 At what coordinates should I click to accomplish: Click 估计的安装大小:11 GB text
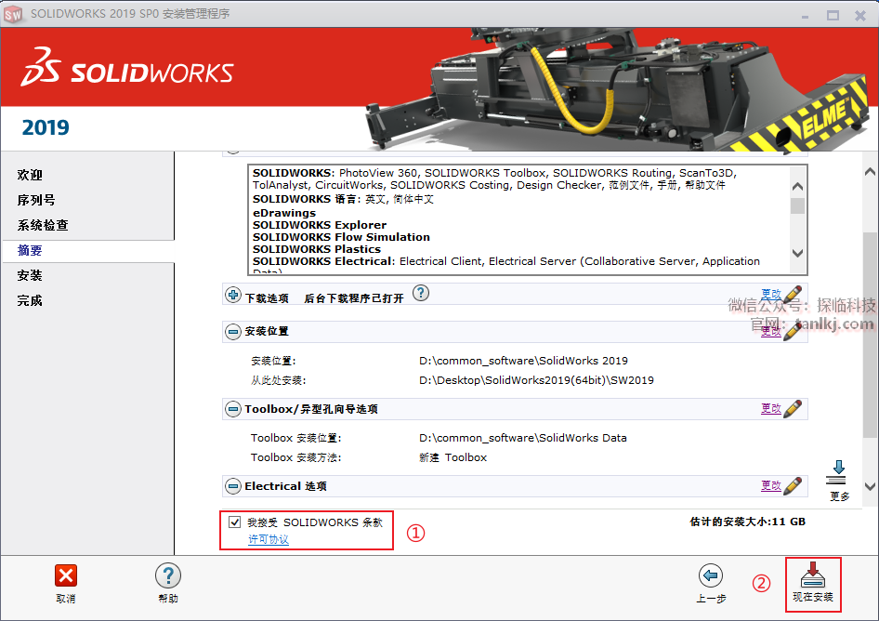(x=747, y=522)
